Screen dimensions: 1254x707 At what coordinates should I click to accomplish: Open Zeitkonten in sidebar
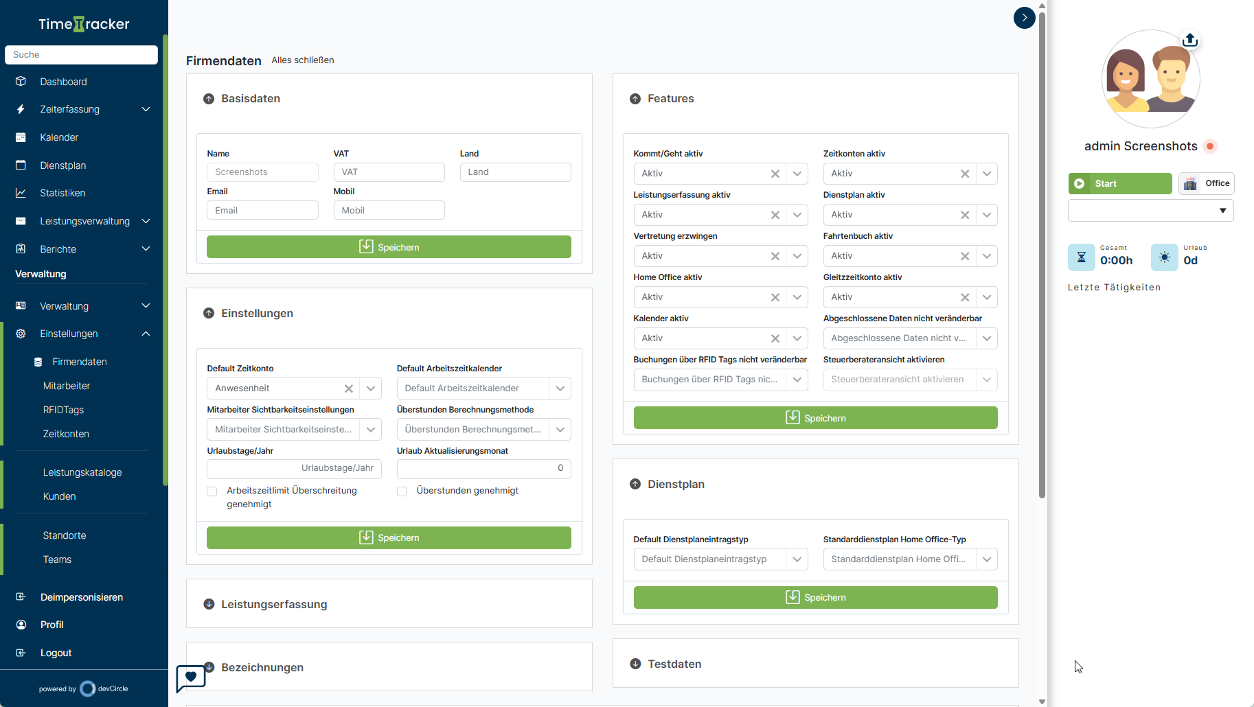coord(66,434)
